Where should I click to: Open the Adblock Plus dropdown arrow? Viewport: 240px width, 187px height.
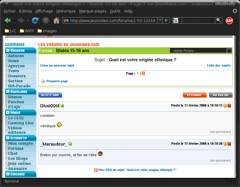point(236,20)
